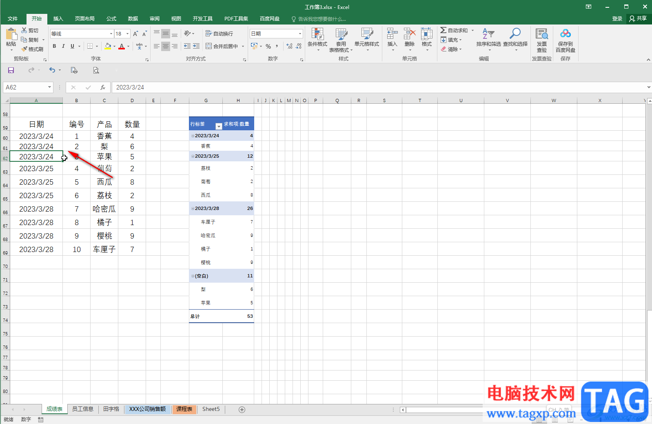Open the Insert (插入) ribbon tab
The image size is (652, 424).
[58, 19]
